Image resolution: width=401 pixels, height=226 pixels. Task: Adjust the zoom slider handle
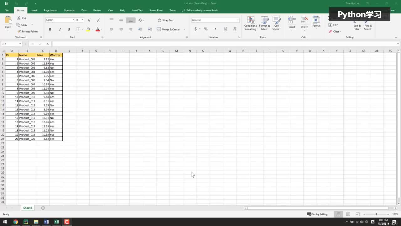pyautogui.click(x=376, y=214)
